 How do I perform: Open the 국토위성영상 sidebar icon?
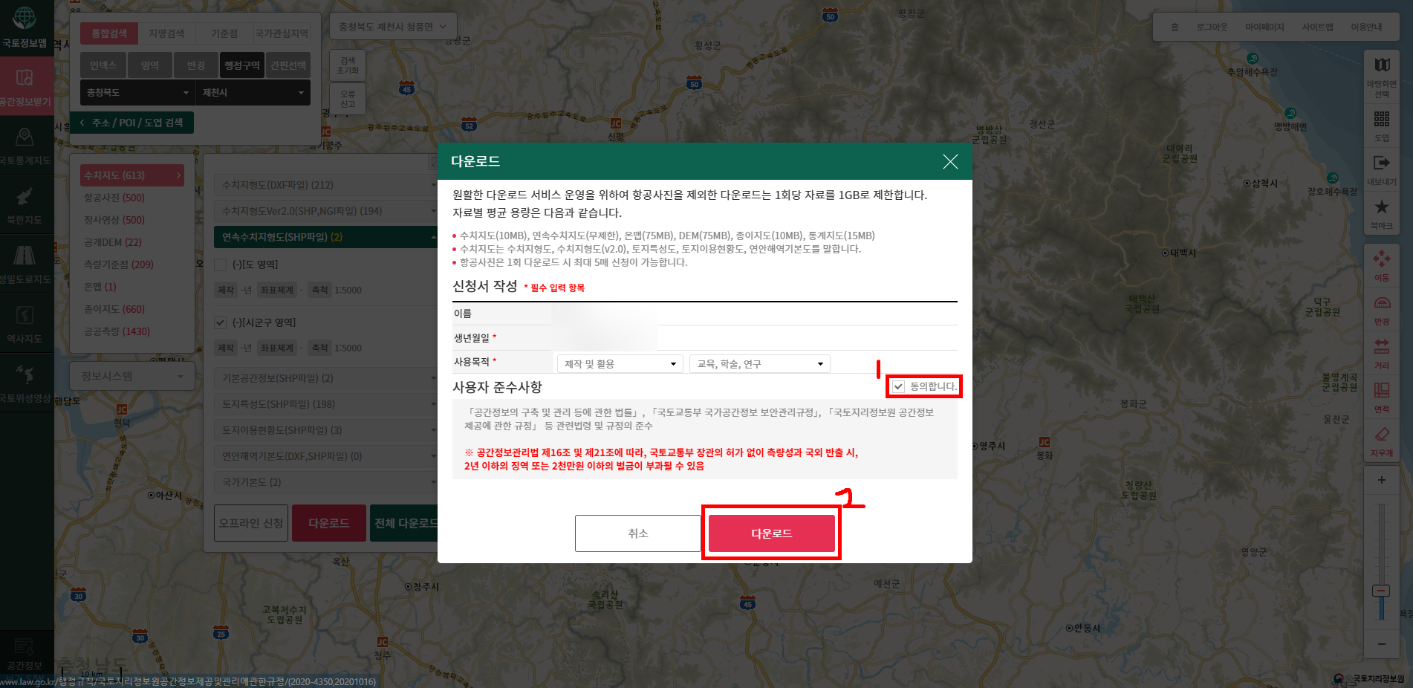point(25,383)
